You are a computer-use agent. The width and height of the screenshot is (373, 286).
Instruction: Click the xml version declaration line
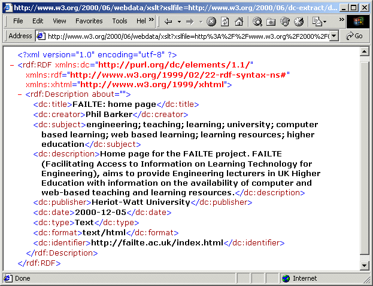[x=97, y=55]
